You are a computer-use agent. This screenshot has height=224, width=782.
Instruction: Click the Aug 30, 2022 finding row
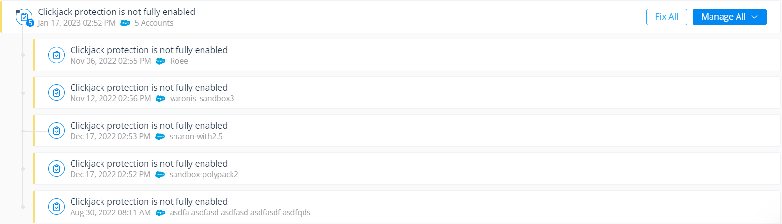(x=387, y=207)
